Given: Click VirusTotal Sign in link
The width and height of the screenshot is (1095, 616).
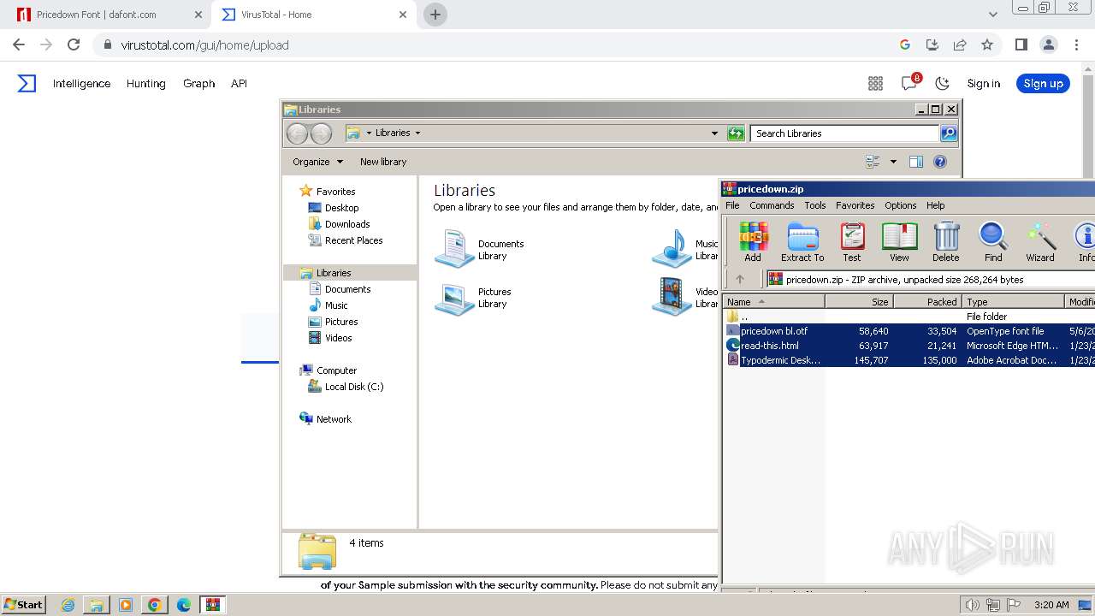Looking at the screenshot, I should pos(983,83).
